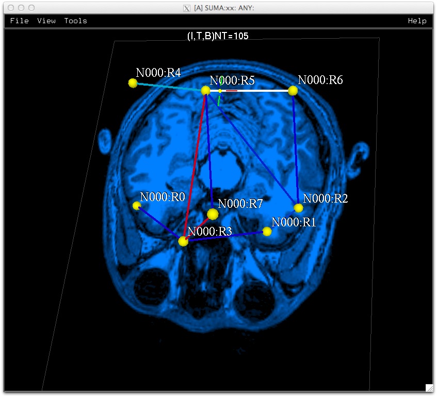Select the yellow node labeled N000:R4

(133, 83)
